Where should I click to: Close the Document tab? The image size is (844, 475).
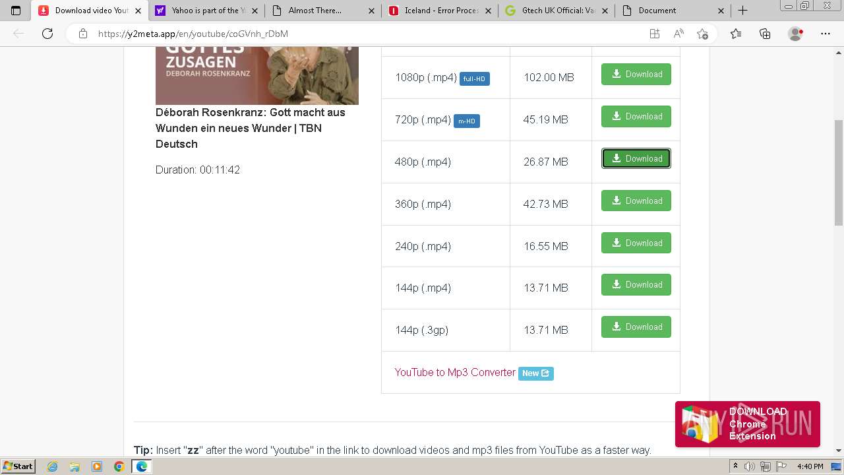pos(721,11)
